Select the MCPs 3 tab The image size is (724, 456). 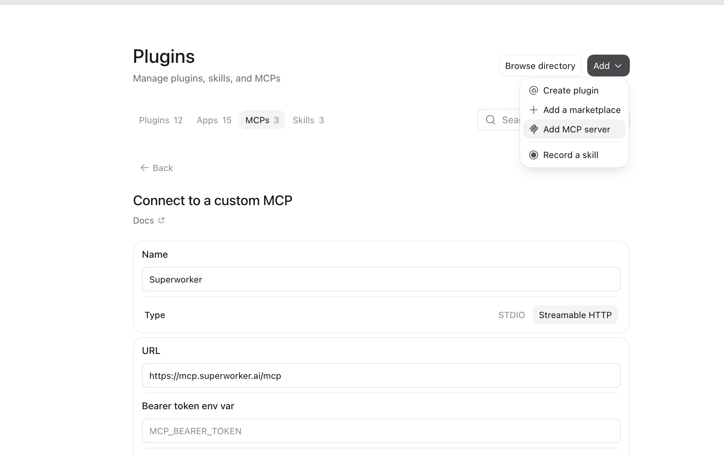coord(262,120)
